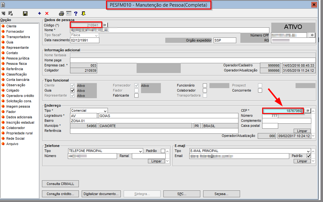Screen dimensions: 323x202
Task: Open the address Tipo Comercial dropdown
Action: [105, 111]
